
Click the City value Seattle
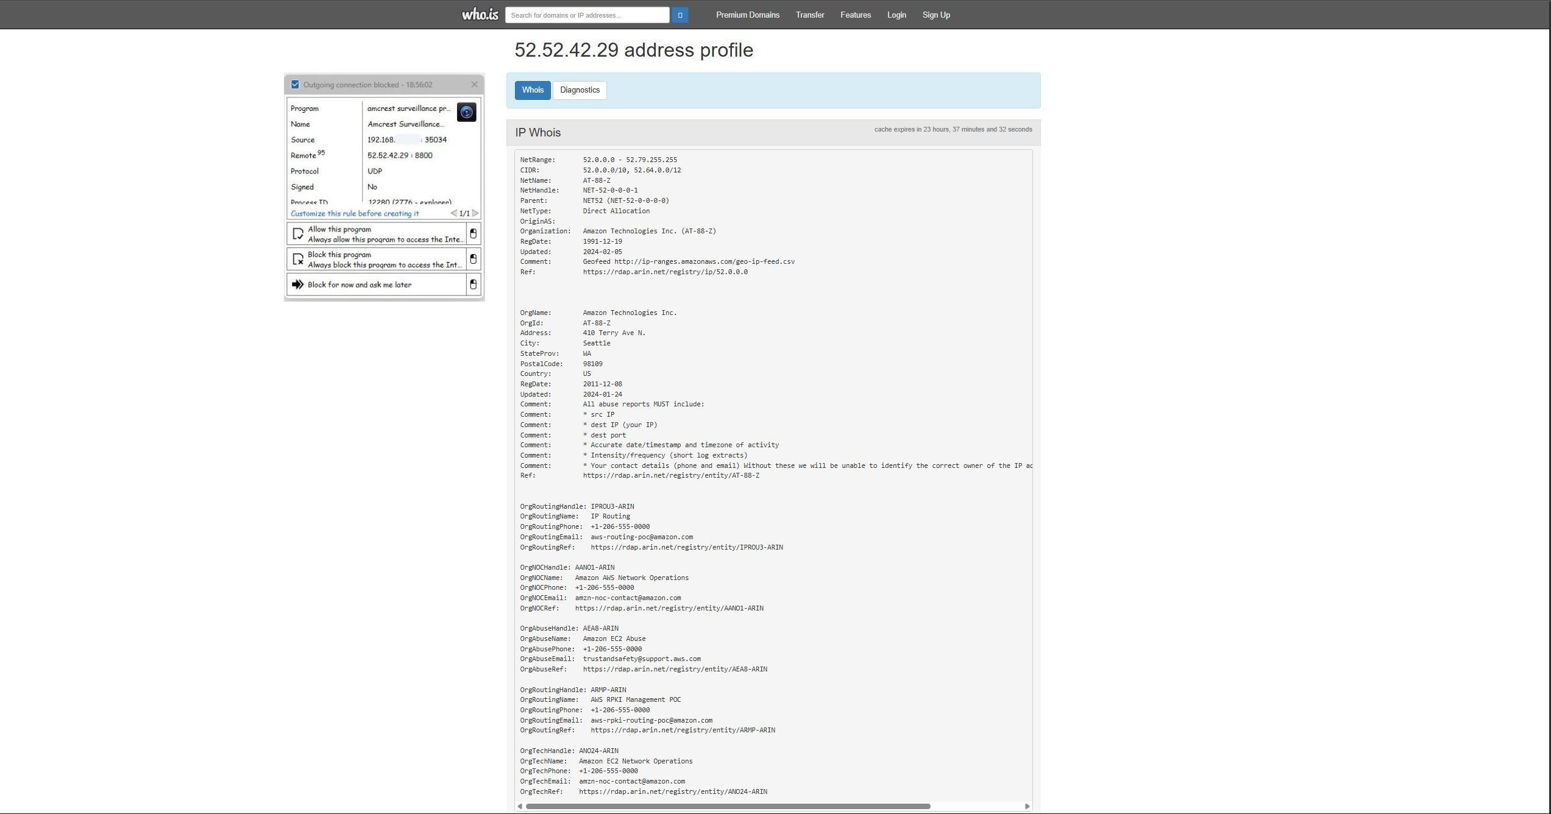pos(596,343)
